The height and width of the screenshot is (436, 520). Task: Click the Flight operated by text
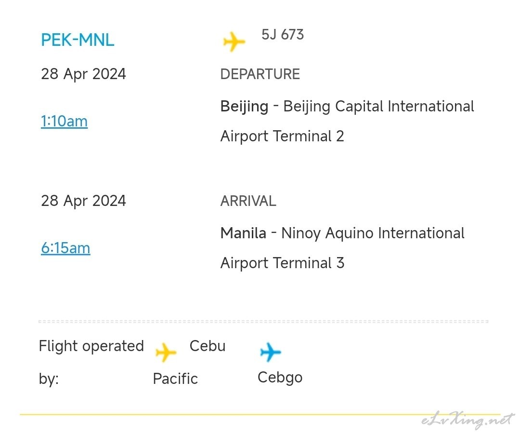click(91, 362)
